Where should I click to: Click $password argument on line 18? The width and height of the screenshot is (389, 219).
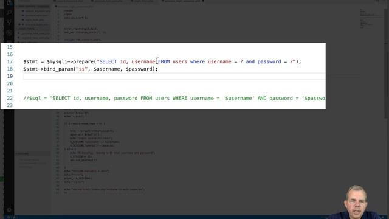[x=139, y=69]
